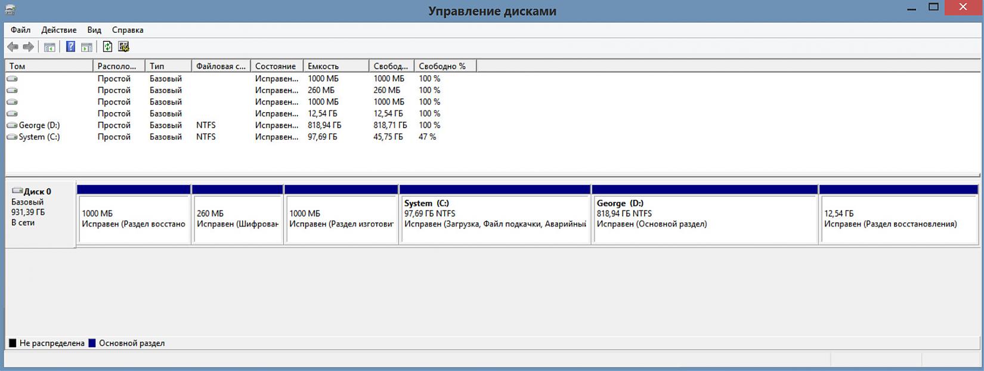Screen dimensions: 984x371
Task: Click 100 % cell in George (D:) row
Action: tap(429, 125)
